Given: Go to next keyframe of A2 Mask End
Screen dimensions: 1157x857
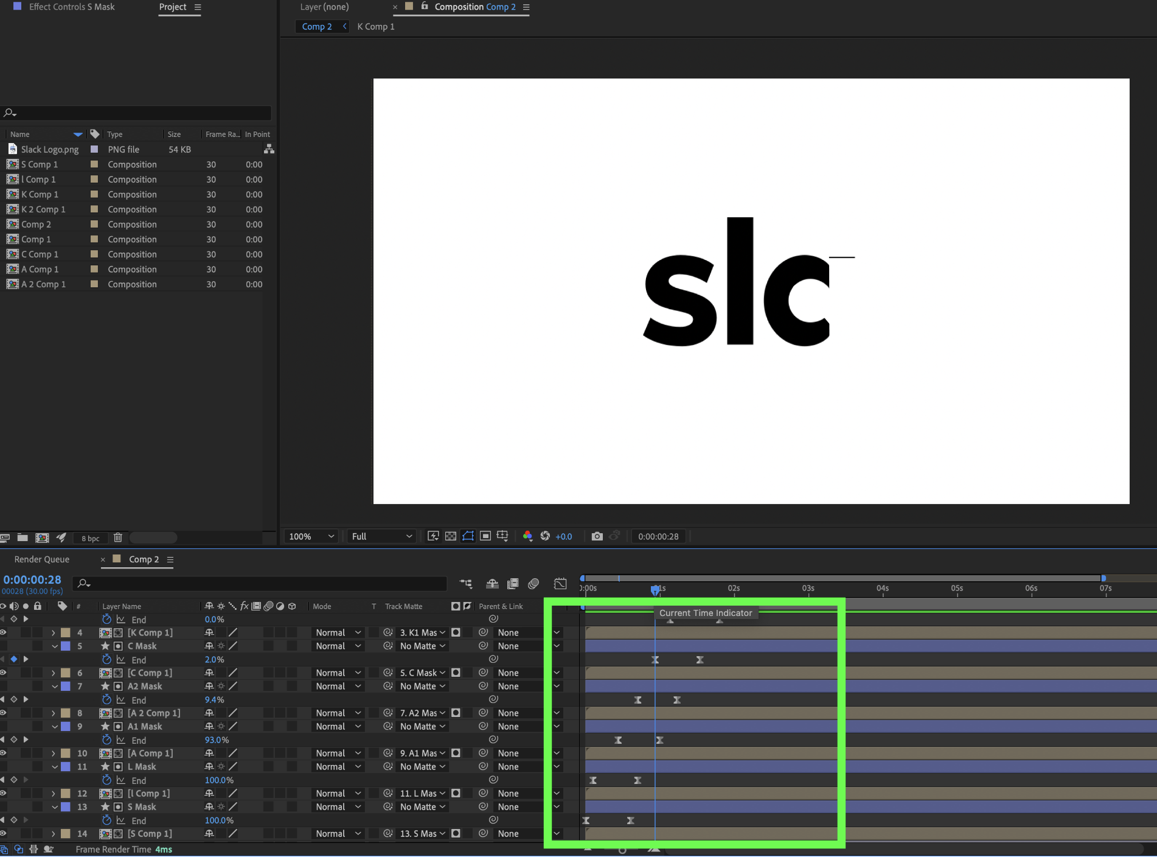Looking at the screenshot, I should 26,699.
